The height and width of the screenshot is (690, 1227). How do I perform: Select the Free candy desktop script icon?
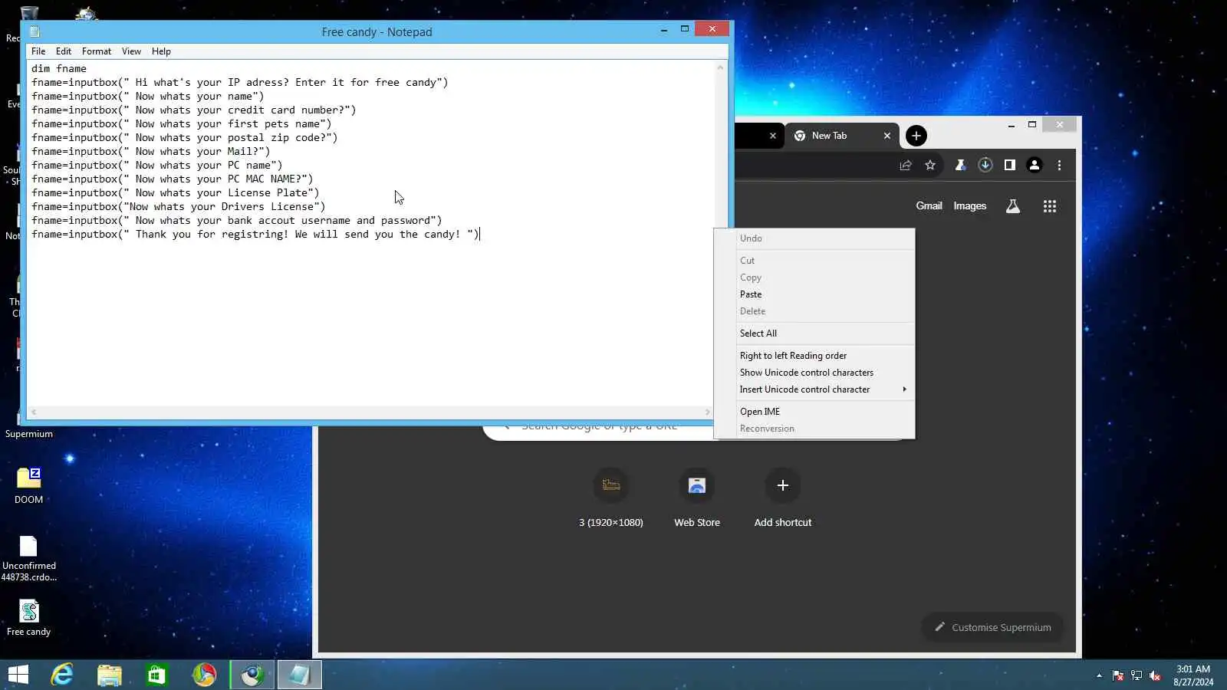pyautogui.click(x=28, y=618)
